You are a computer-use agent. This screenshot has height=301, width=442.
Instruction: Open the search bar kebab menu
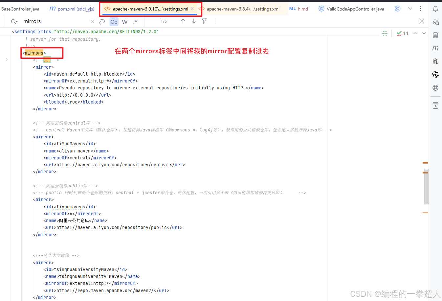(215, 21)
